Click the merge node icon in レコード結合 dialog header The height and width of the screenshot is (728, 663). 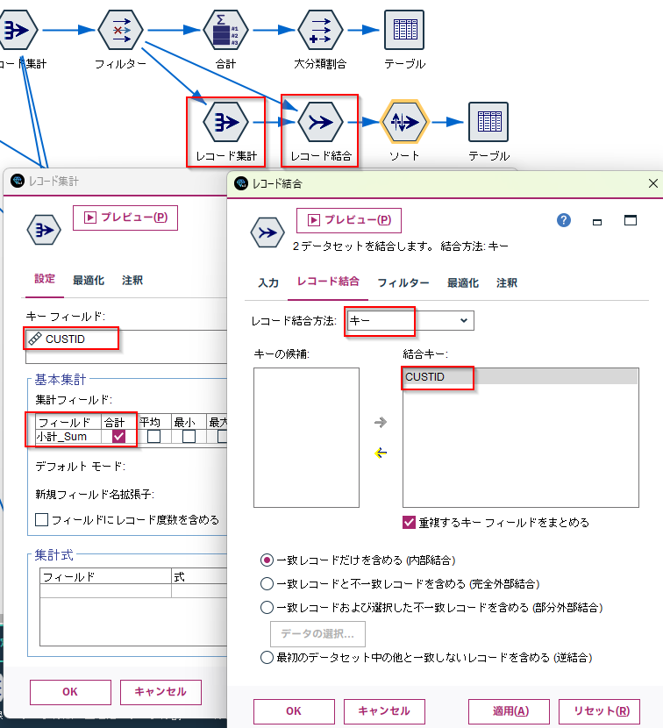[267, 232]
